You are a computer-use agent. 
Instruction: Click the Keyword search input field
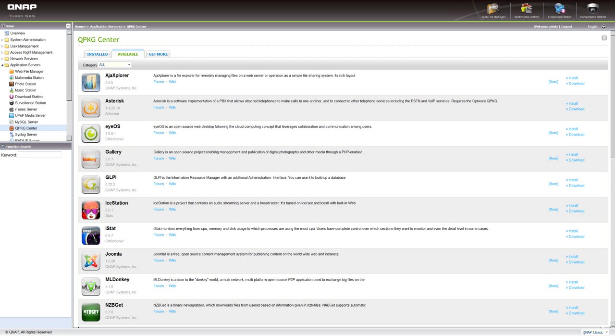coord(40,155)
